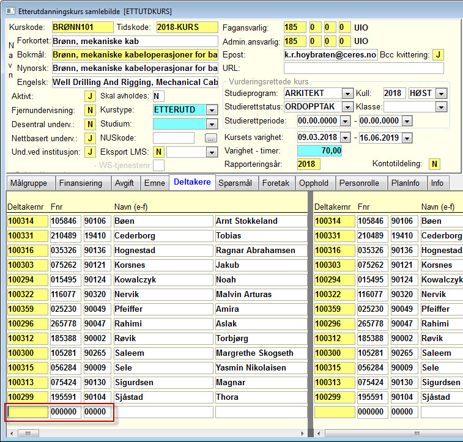Toggle the Fjernundervisning N flag

(90, 111)
